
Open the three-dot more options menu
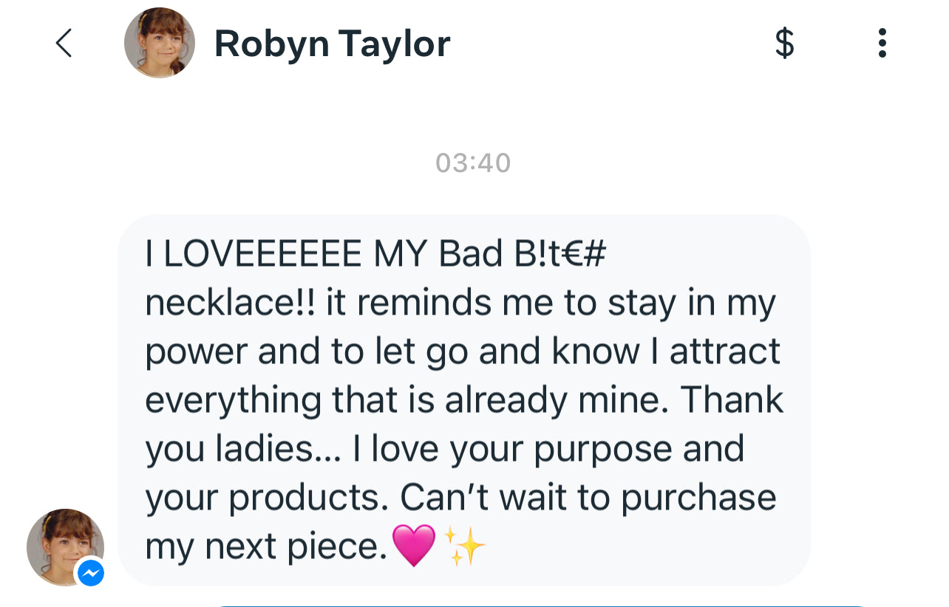coord(882,43)
